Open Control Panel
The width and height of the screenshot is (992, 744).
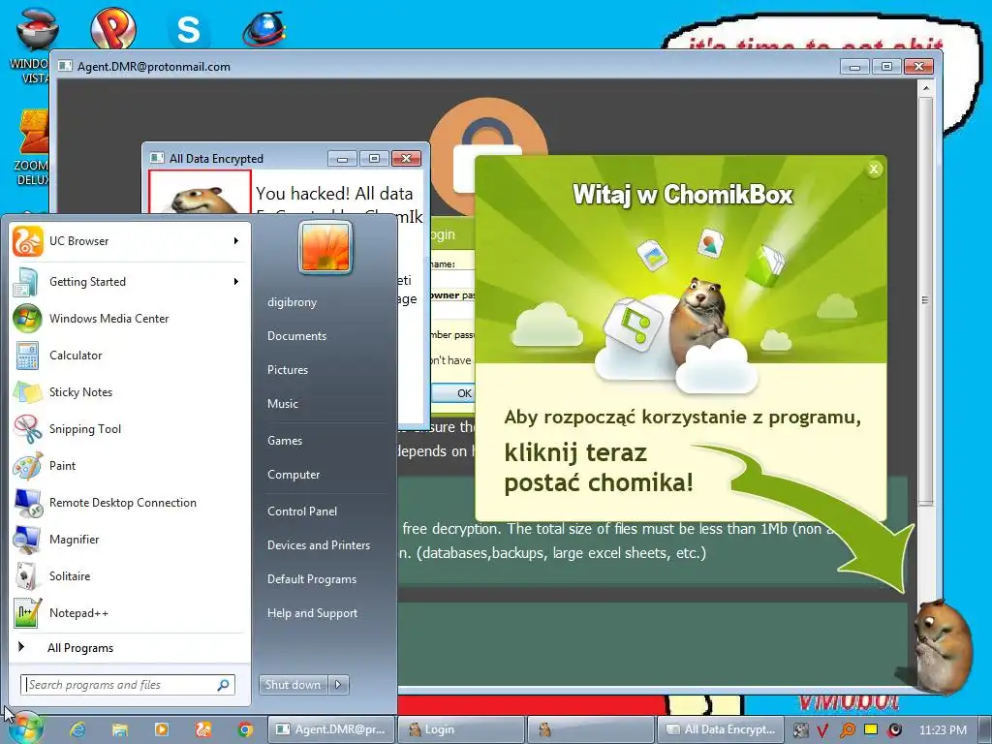[302, 511]
